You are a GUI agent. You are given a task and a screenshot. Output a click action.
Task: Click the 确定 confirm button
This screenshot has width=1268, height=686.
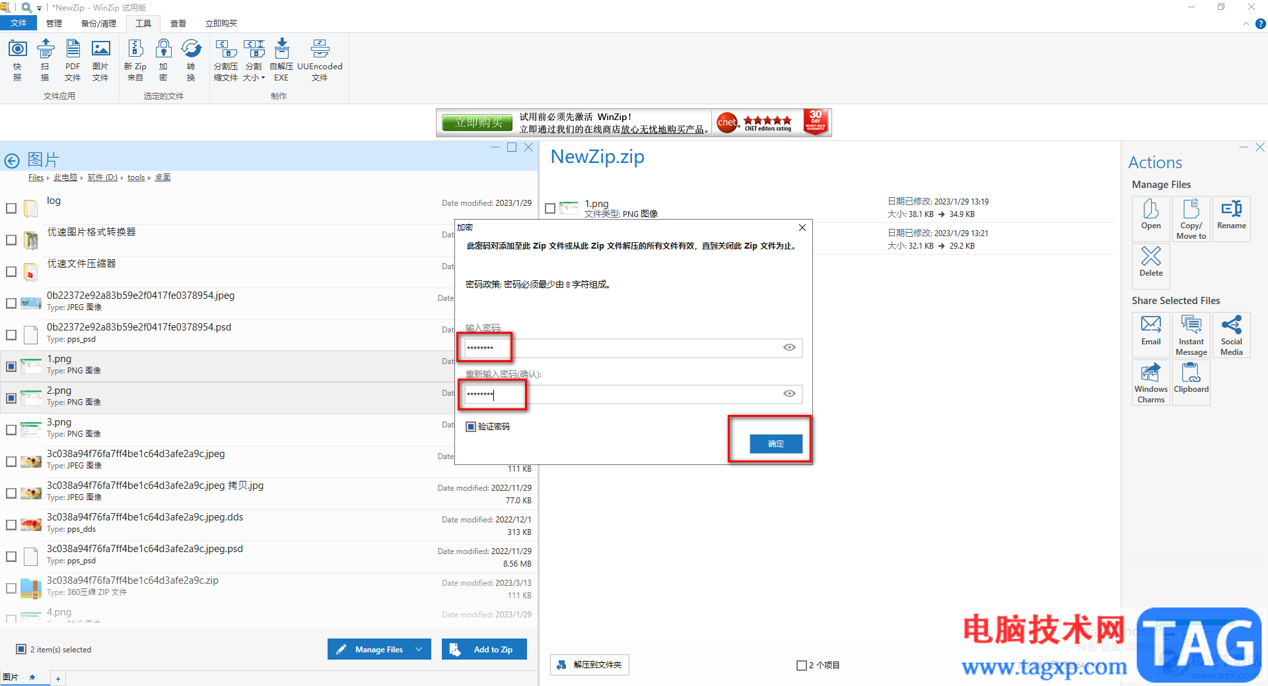point(776,444)
